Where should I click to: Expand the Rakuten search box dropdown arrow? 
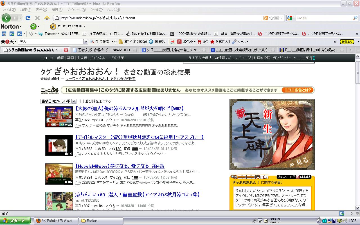[86, 42]
